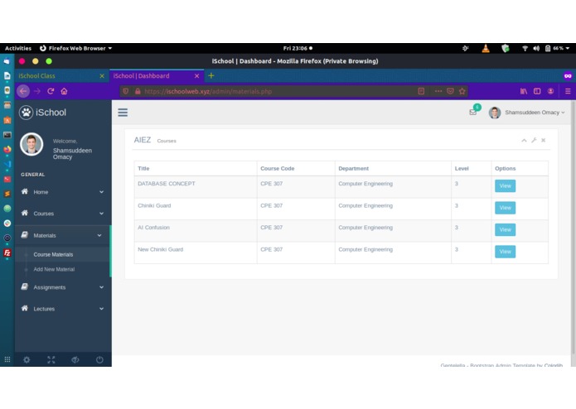
Task: Open the AIEZ panel wrench settings
Action: pyautogui.click(x=534, y=140)
